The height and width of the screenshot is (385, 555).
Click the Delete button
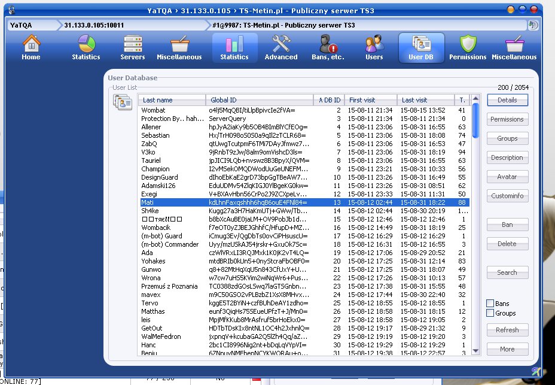tap(508, 244)
